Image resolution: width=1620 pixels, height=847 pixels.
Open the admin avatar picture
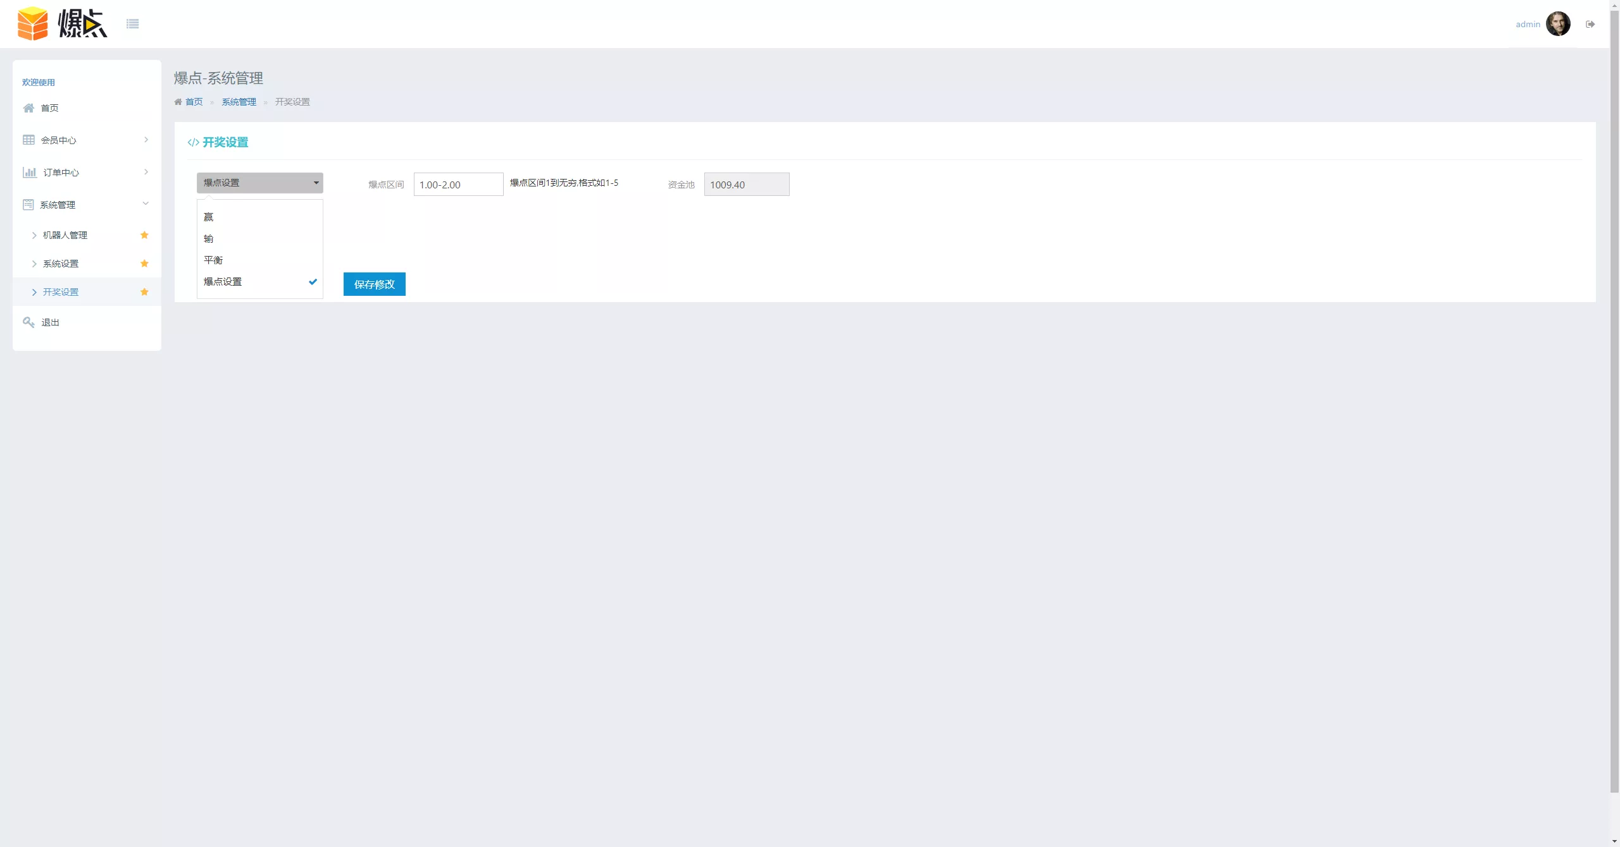coord(1557,24)
